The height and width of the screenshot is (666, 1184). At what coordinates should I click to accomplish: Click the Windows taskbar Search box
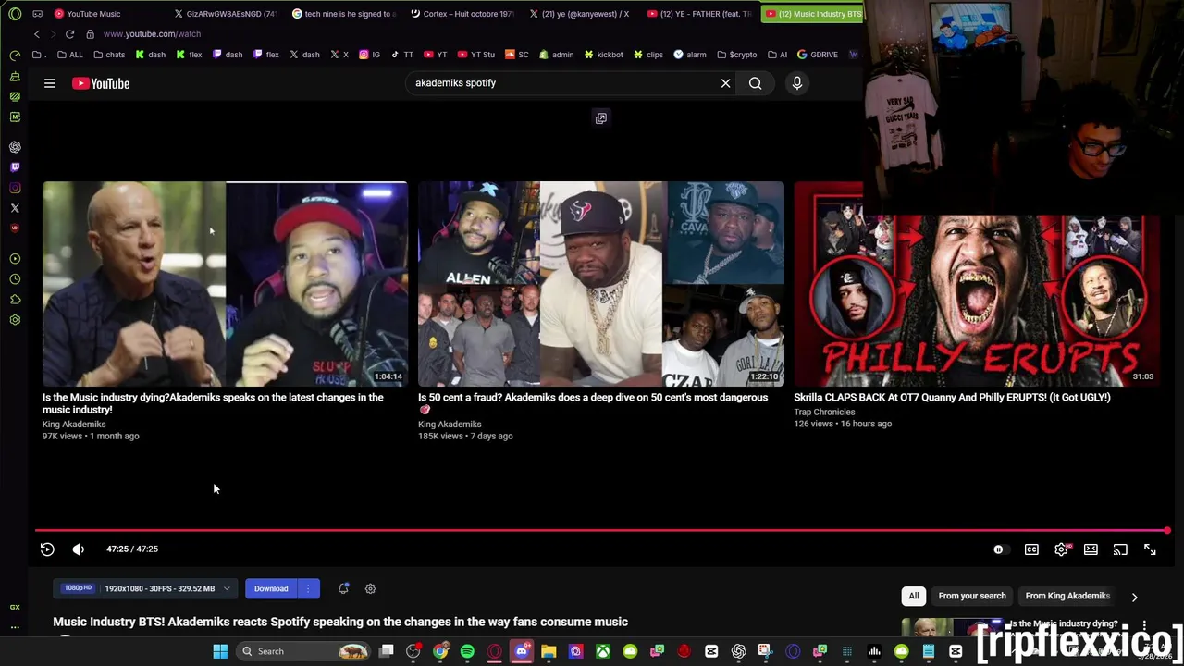[305, 651]
